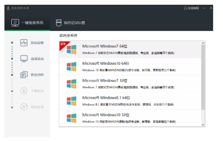The width and height of the screenshot is (223, 141).
Task: Select Microsoft Windows7 64位 entry
Action: click(x=130, y=50)
